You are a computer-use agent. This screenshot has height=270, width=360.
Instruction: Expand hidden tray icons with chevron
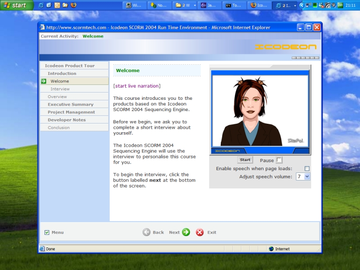[302, 5]
